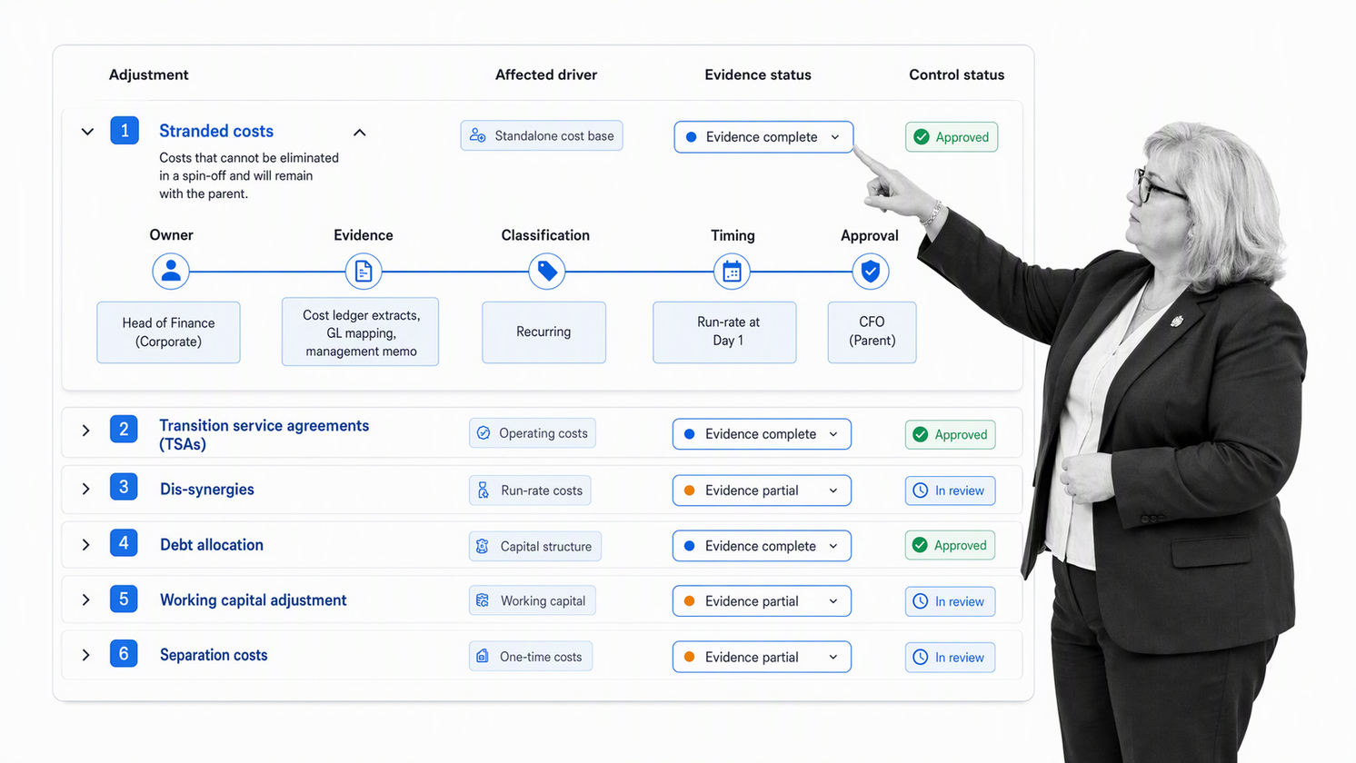Viewport: 1356px width, 763px height.
Task: Click the Affected driver column header
Action: (x=546, y=74)
